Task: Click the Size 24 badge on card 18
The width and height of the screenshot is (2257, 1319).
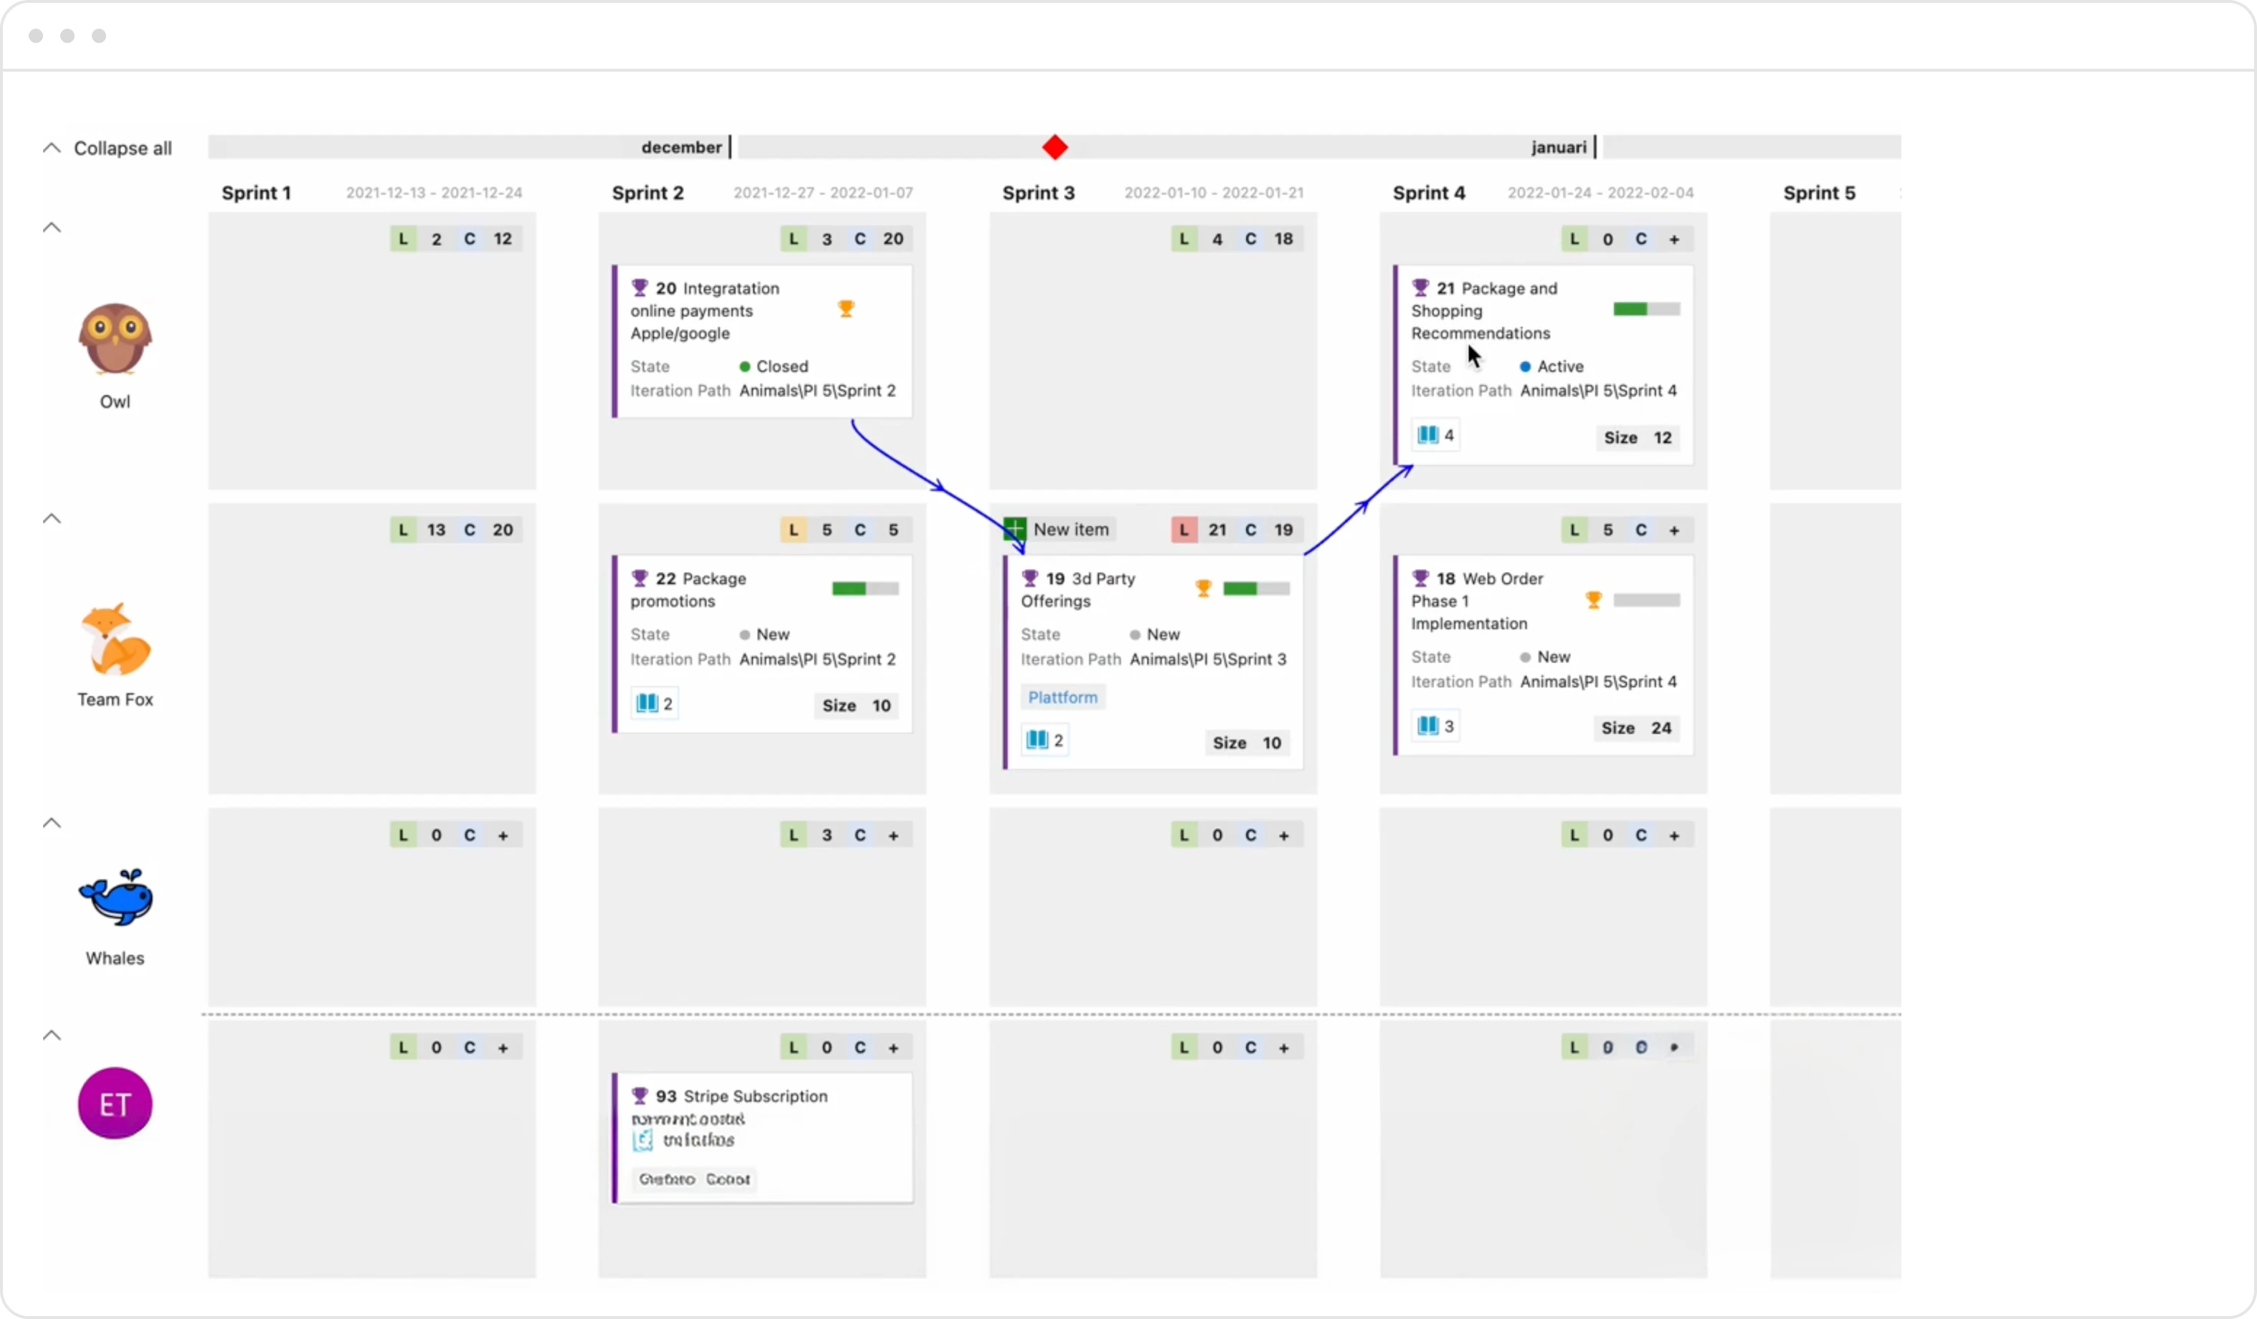Action: (1636, 728)
